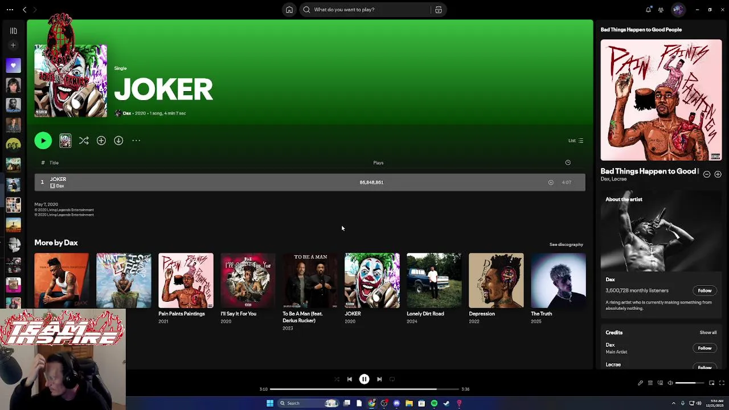The height and width of the screenshot is (410, 729).
Task: Open Liked Songs in the sidebar
Action: (13, 65)
